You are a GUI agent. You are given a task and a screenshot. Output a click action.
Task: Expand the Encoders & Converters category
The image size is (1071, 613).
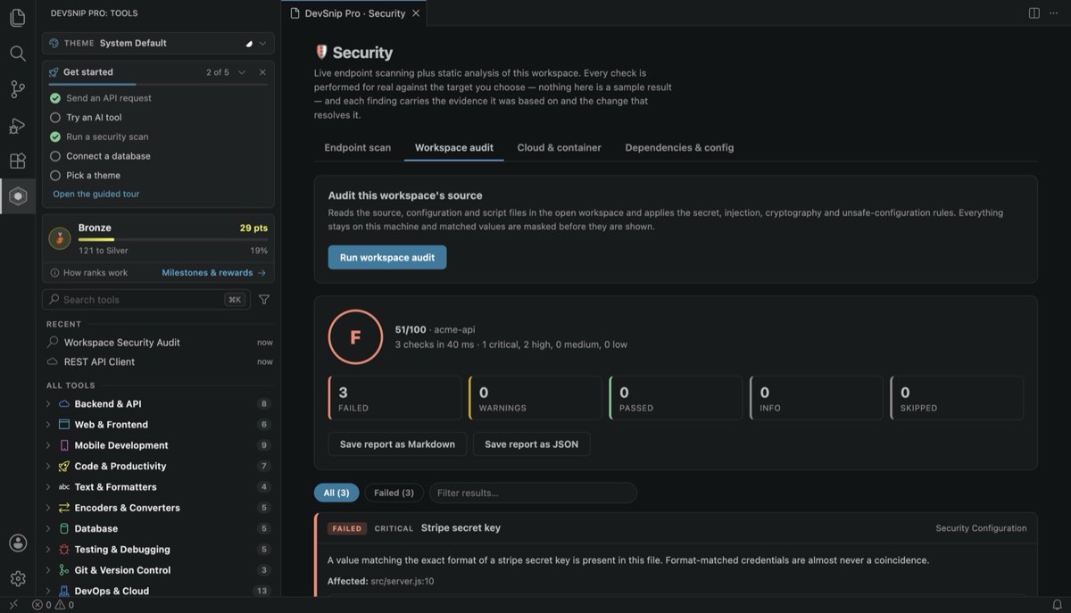pyautogui.click(x=48, y=508)
